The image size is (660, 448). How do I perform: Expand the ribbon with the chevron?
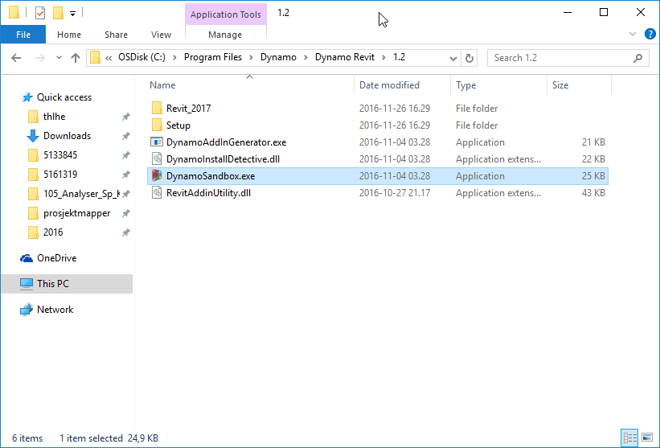pos(633,35)
